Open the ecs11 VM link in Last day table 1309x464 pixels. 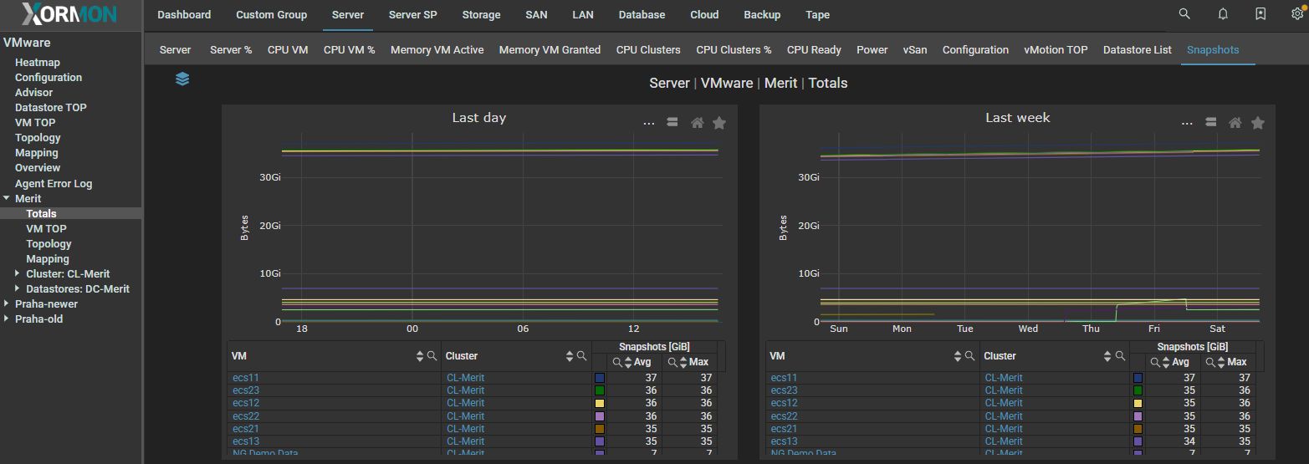246,378
